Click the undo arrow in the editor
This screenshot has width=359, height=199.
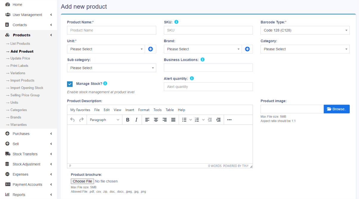pos(73,120)
